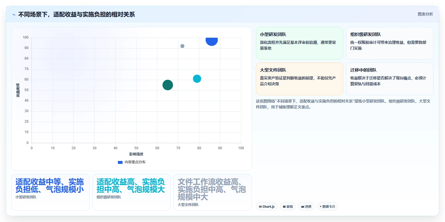Toggle the 内容重点分布 legend item
This screenshot has height=222, width=445.
(x=132, y=162)
